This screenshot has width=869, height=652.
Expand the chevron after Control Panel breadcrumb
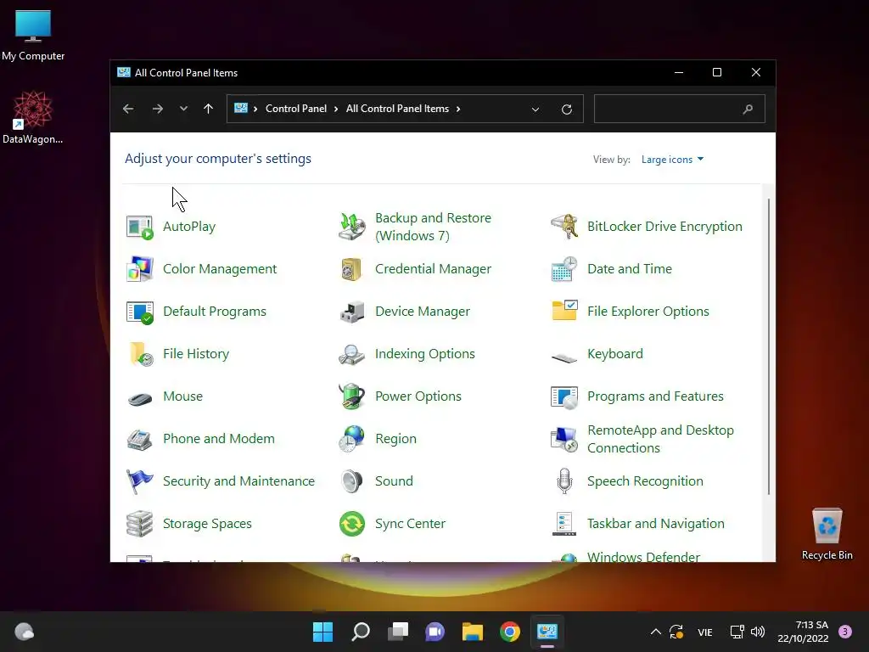(x=336, y=110)
